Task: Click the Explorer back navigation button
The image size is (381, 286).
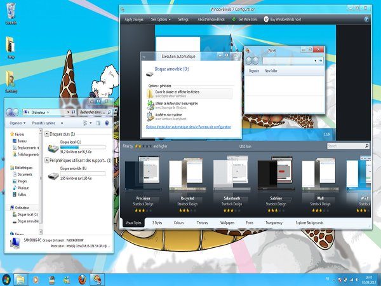Action: (x=10, y=112)
